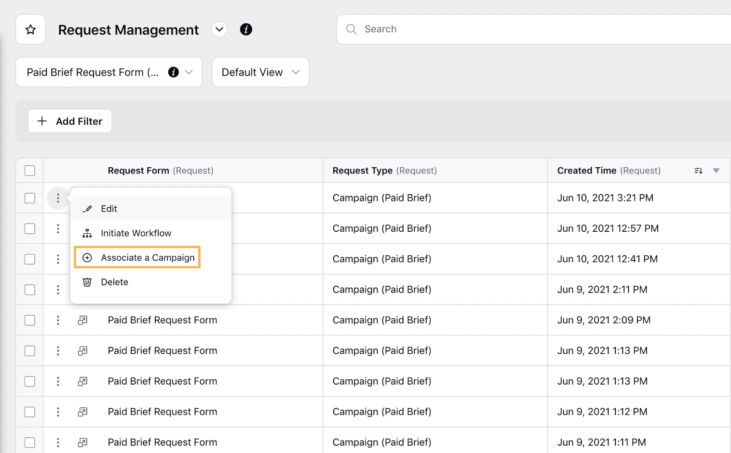Click the pencil icon beside Edit
The width and height of the screenshot is (731, 453).
coord(87,209)
